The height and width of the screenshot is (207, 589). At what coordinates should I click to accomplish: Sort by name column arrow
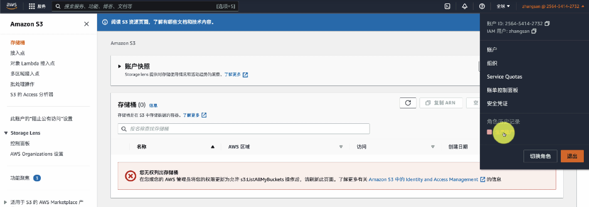tap(213, 147)
